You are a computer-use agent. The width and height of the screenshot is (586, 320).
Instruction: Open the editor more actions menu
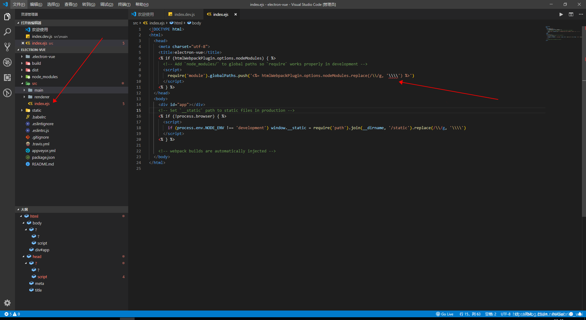[x=581, y=14]
